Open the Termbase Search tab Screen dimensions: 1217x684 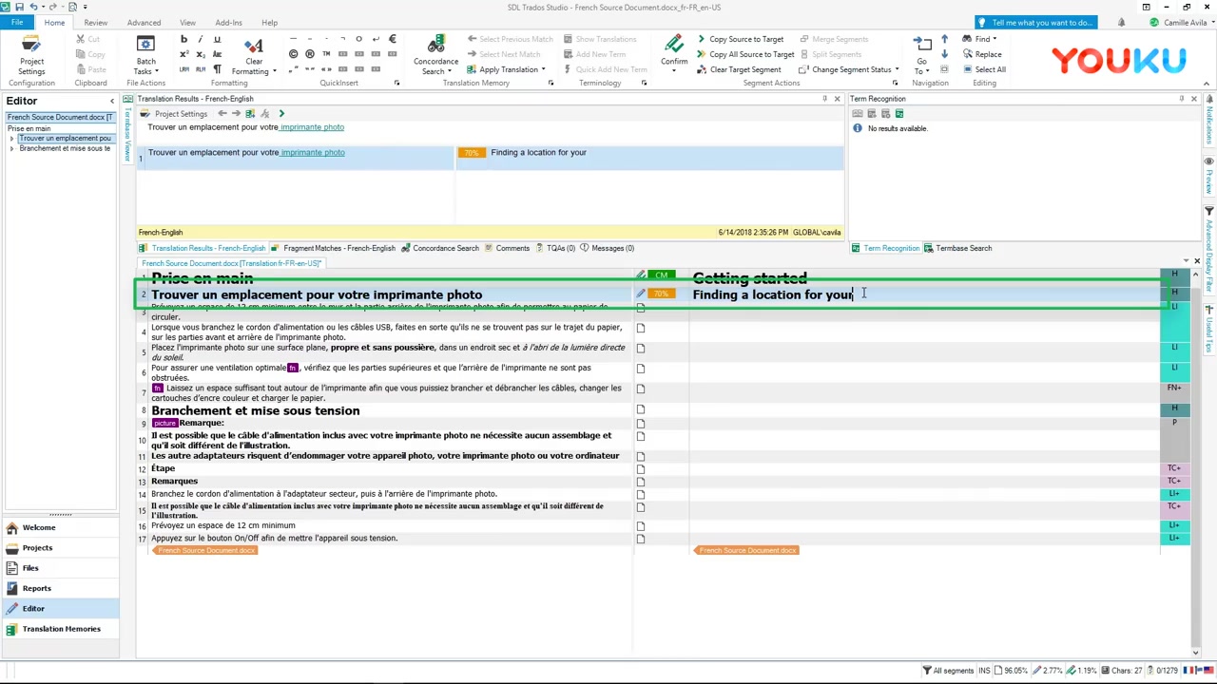(963, 248)
